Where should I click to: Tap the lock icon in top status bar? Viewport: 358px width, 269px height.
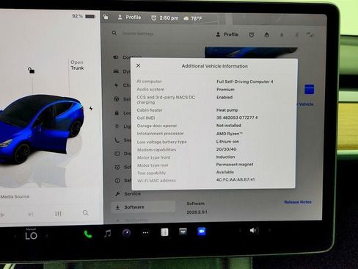coord(106,17)
